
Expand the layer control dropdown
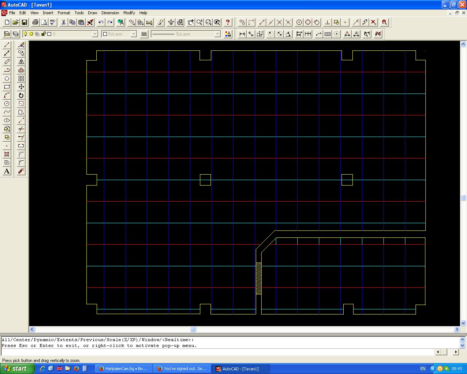(x=95, y=34)
